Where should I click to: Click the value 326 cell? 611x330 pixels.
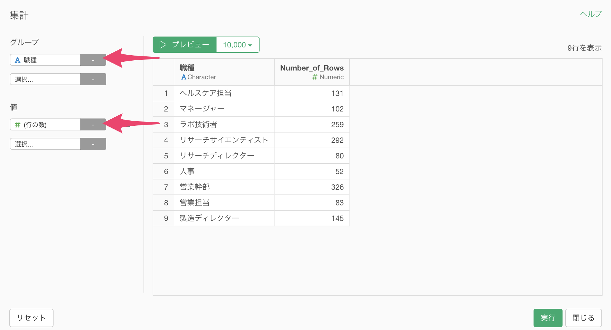[x=312, y=187]
